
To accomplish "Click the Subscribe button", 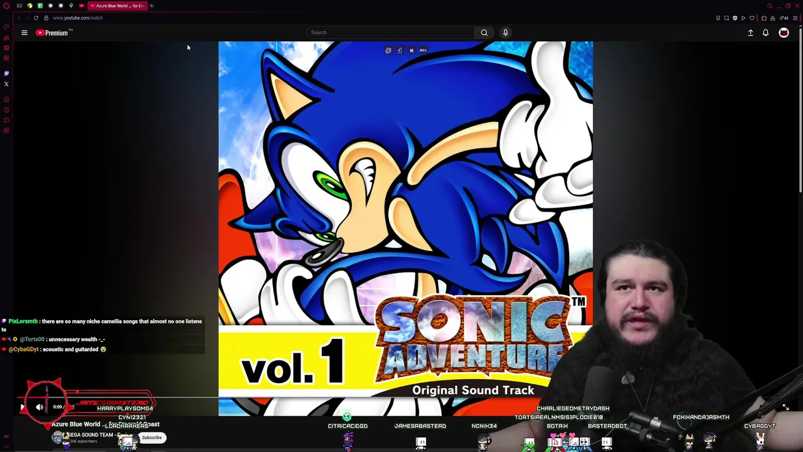I will click(151, 438).
